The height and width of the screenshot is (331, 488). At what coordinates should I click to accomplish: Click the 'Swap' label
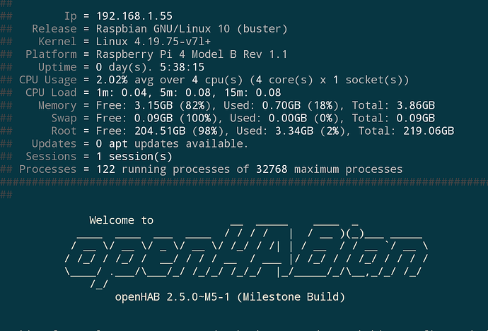64,119
